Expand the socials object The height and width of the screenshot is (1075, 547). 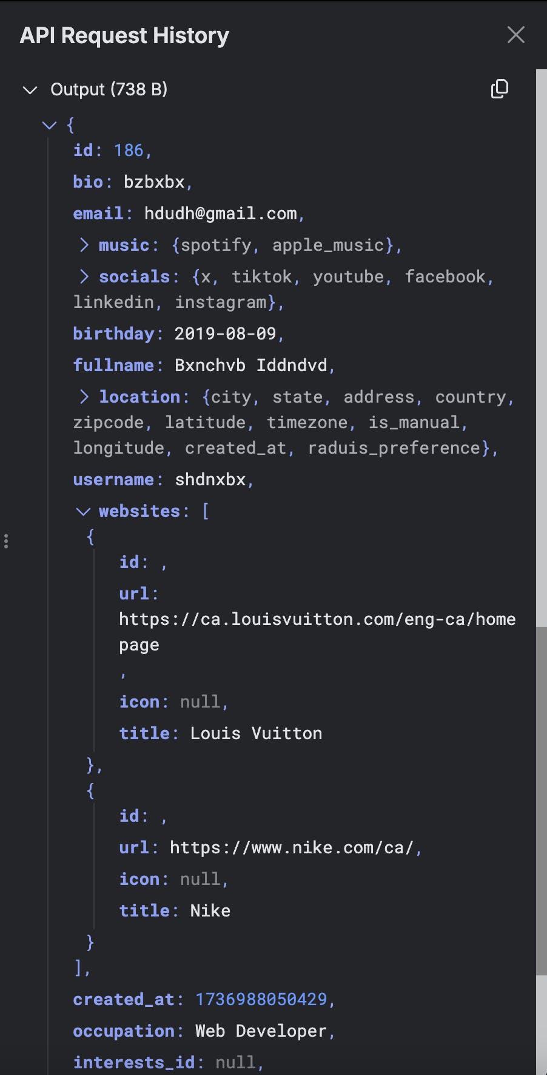pyautogui.click(x=84, y=276)
